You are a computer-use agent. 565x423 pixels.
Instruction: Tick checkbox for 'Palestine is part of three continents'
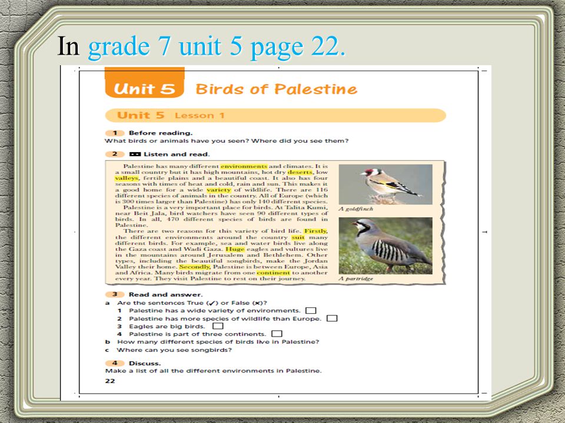pyautogui.click(x=277, y=334)
